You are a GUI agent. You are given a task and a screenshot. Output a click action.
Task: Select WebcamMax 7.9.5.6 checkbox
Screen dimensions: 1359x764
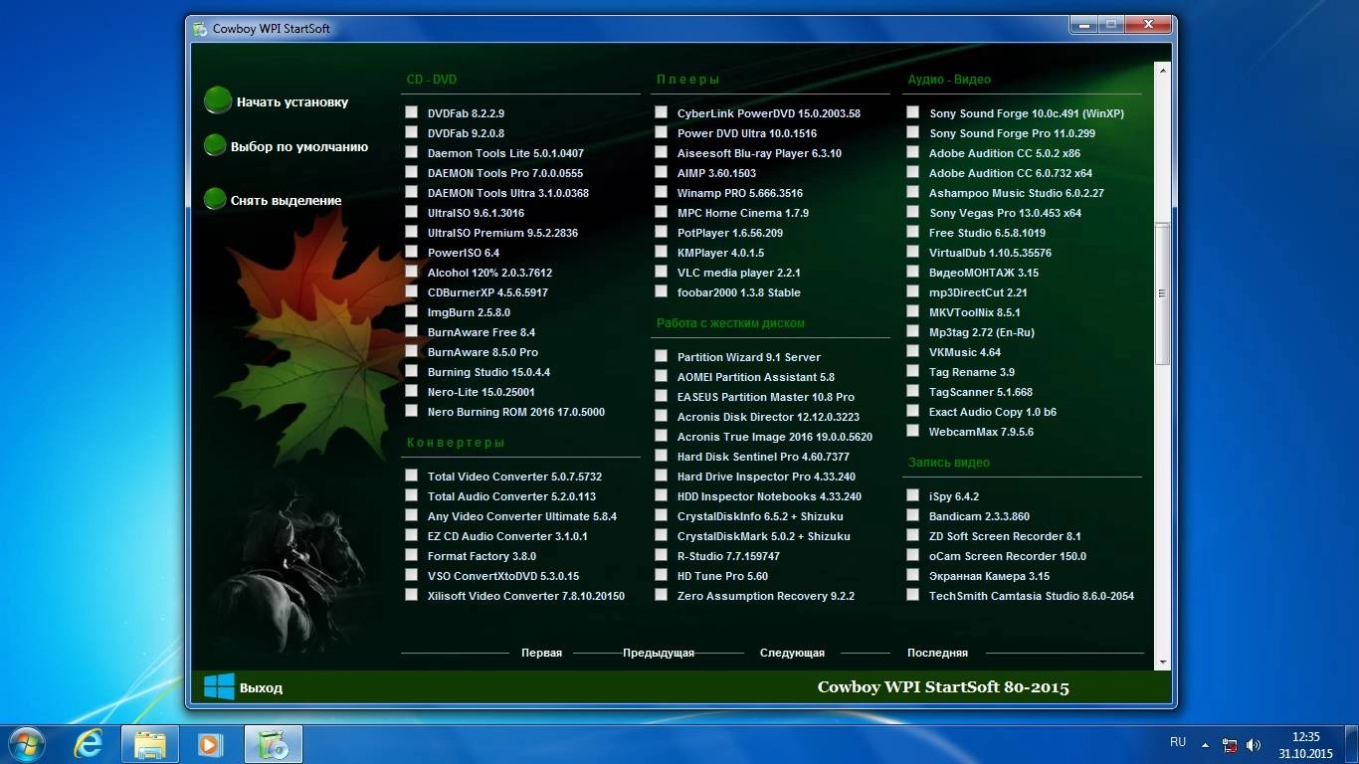[x=912, y=431]
